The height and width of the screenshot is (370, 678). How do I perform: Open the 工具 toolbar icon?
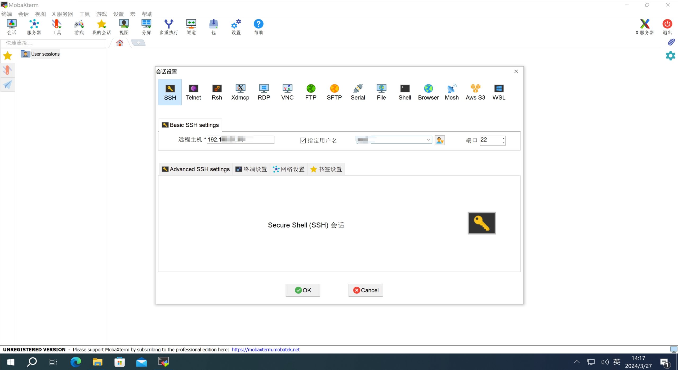click(56, 27)
